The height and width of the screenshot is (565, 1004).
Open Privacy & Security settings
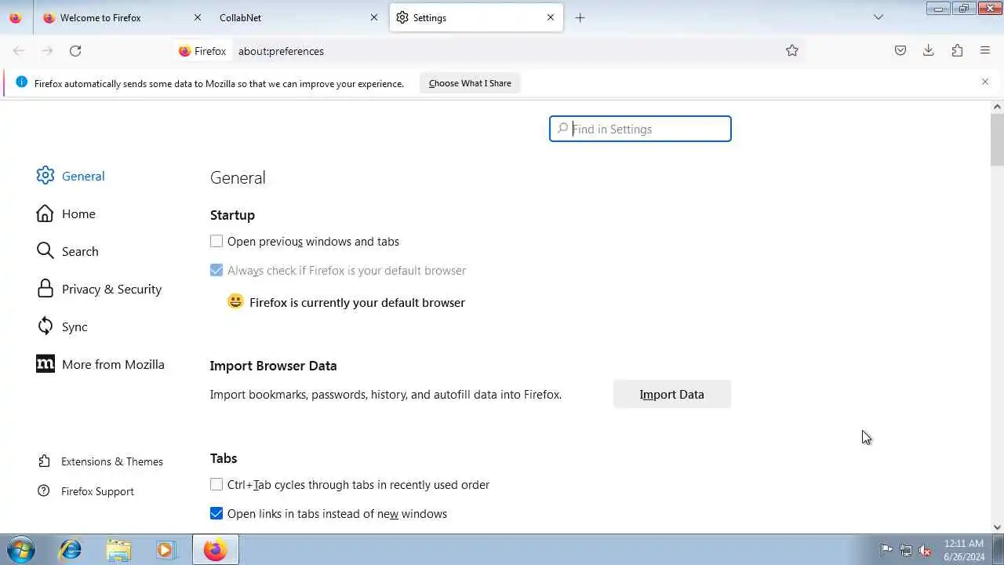click(x=99, y=289)
